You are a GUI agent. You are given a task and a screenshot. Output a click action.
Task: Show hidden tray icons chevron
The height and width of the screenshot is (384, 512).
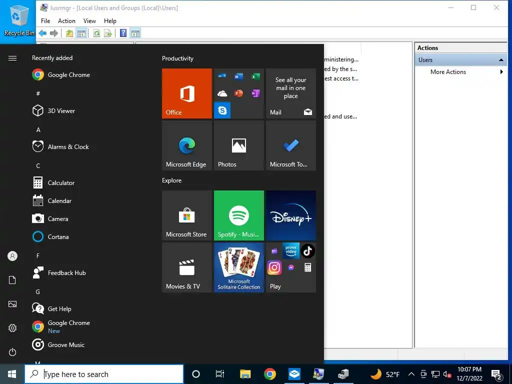[411, 374]
